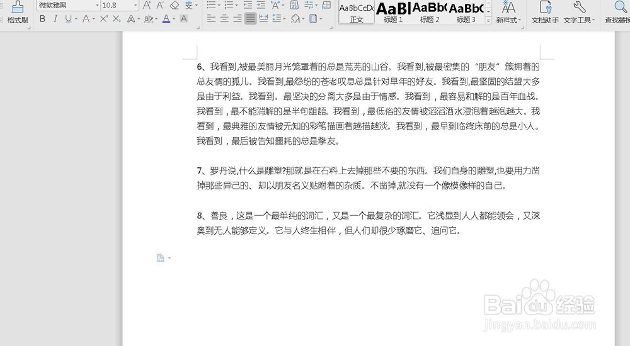Open font group dialog launcher
Image resolution: width=630 pixels, height=346 pixels.
pos(198,28)
